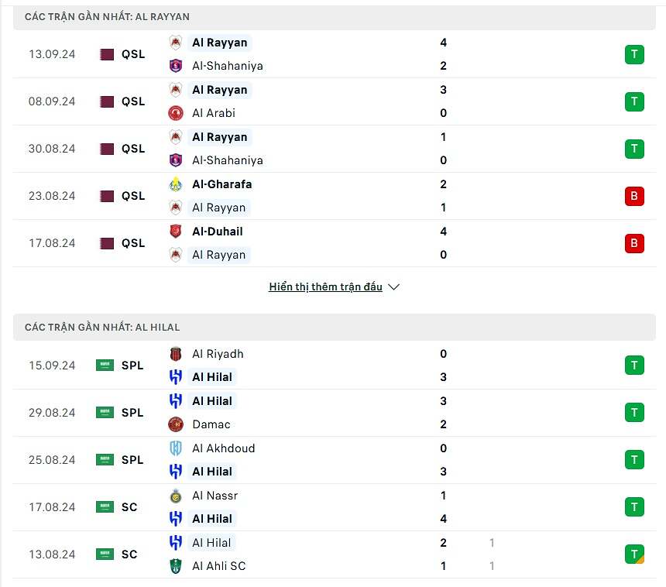This screenshot has width=666, height=587.
Task: Open Al Nassr team link in SC match
Action: [215, 496]
